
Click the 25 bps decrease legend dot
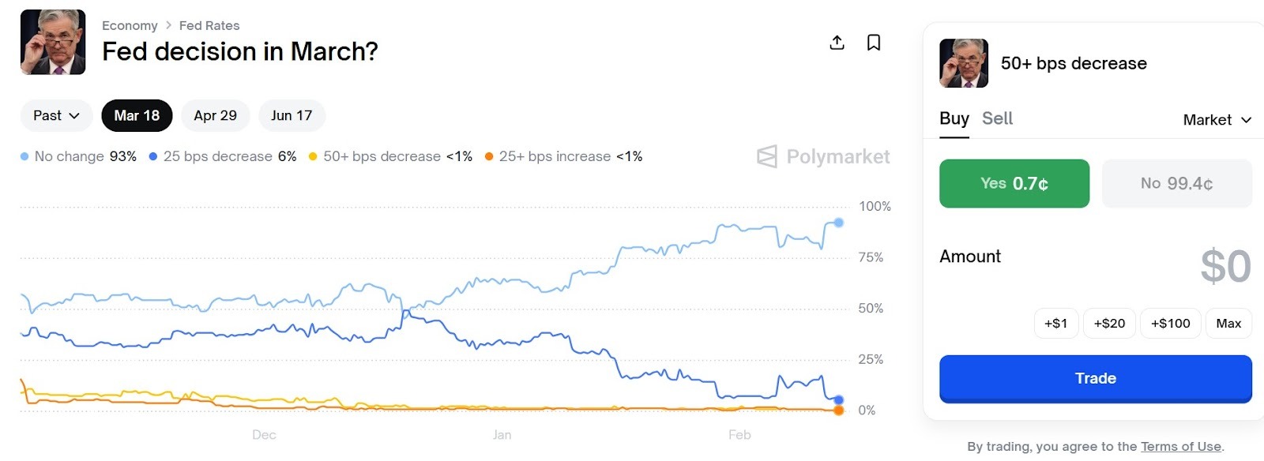point(153,157)
